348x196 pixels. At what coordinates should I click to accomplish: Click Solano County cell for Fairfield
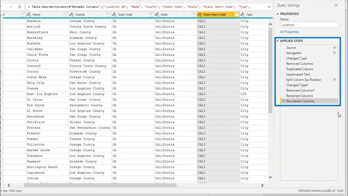[90, 122]
